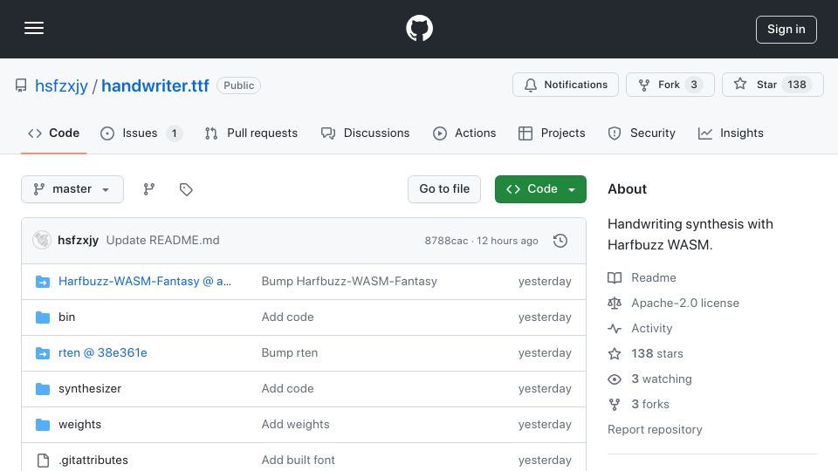Open the hsfzxjy owner profile link

(61, 85)
